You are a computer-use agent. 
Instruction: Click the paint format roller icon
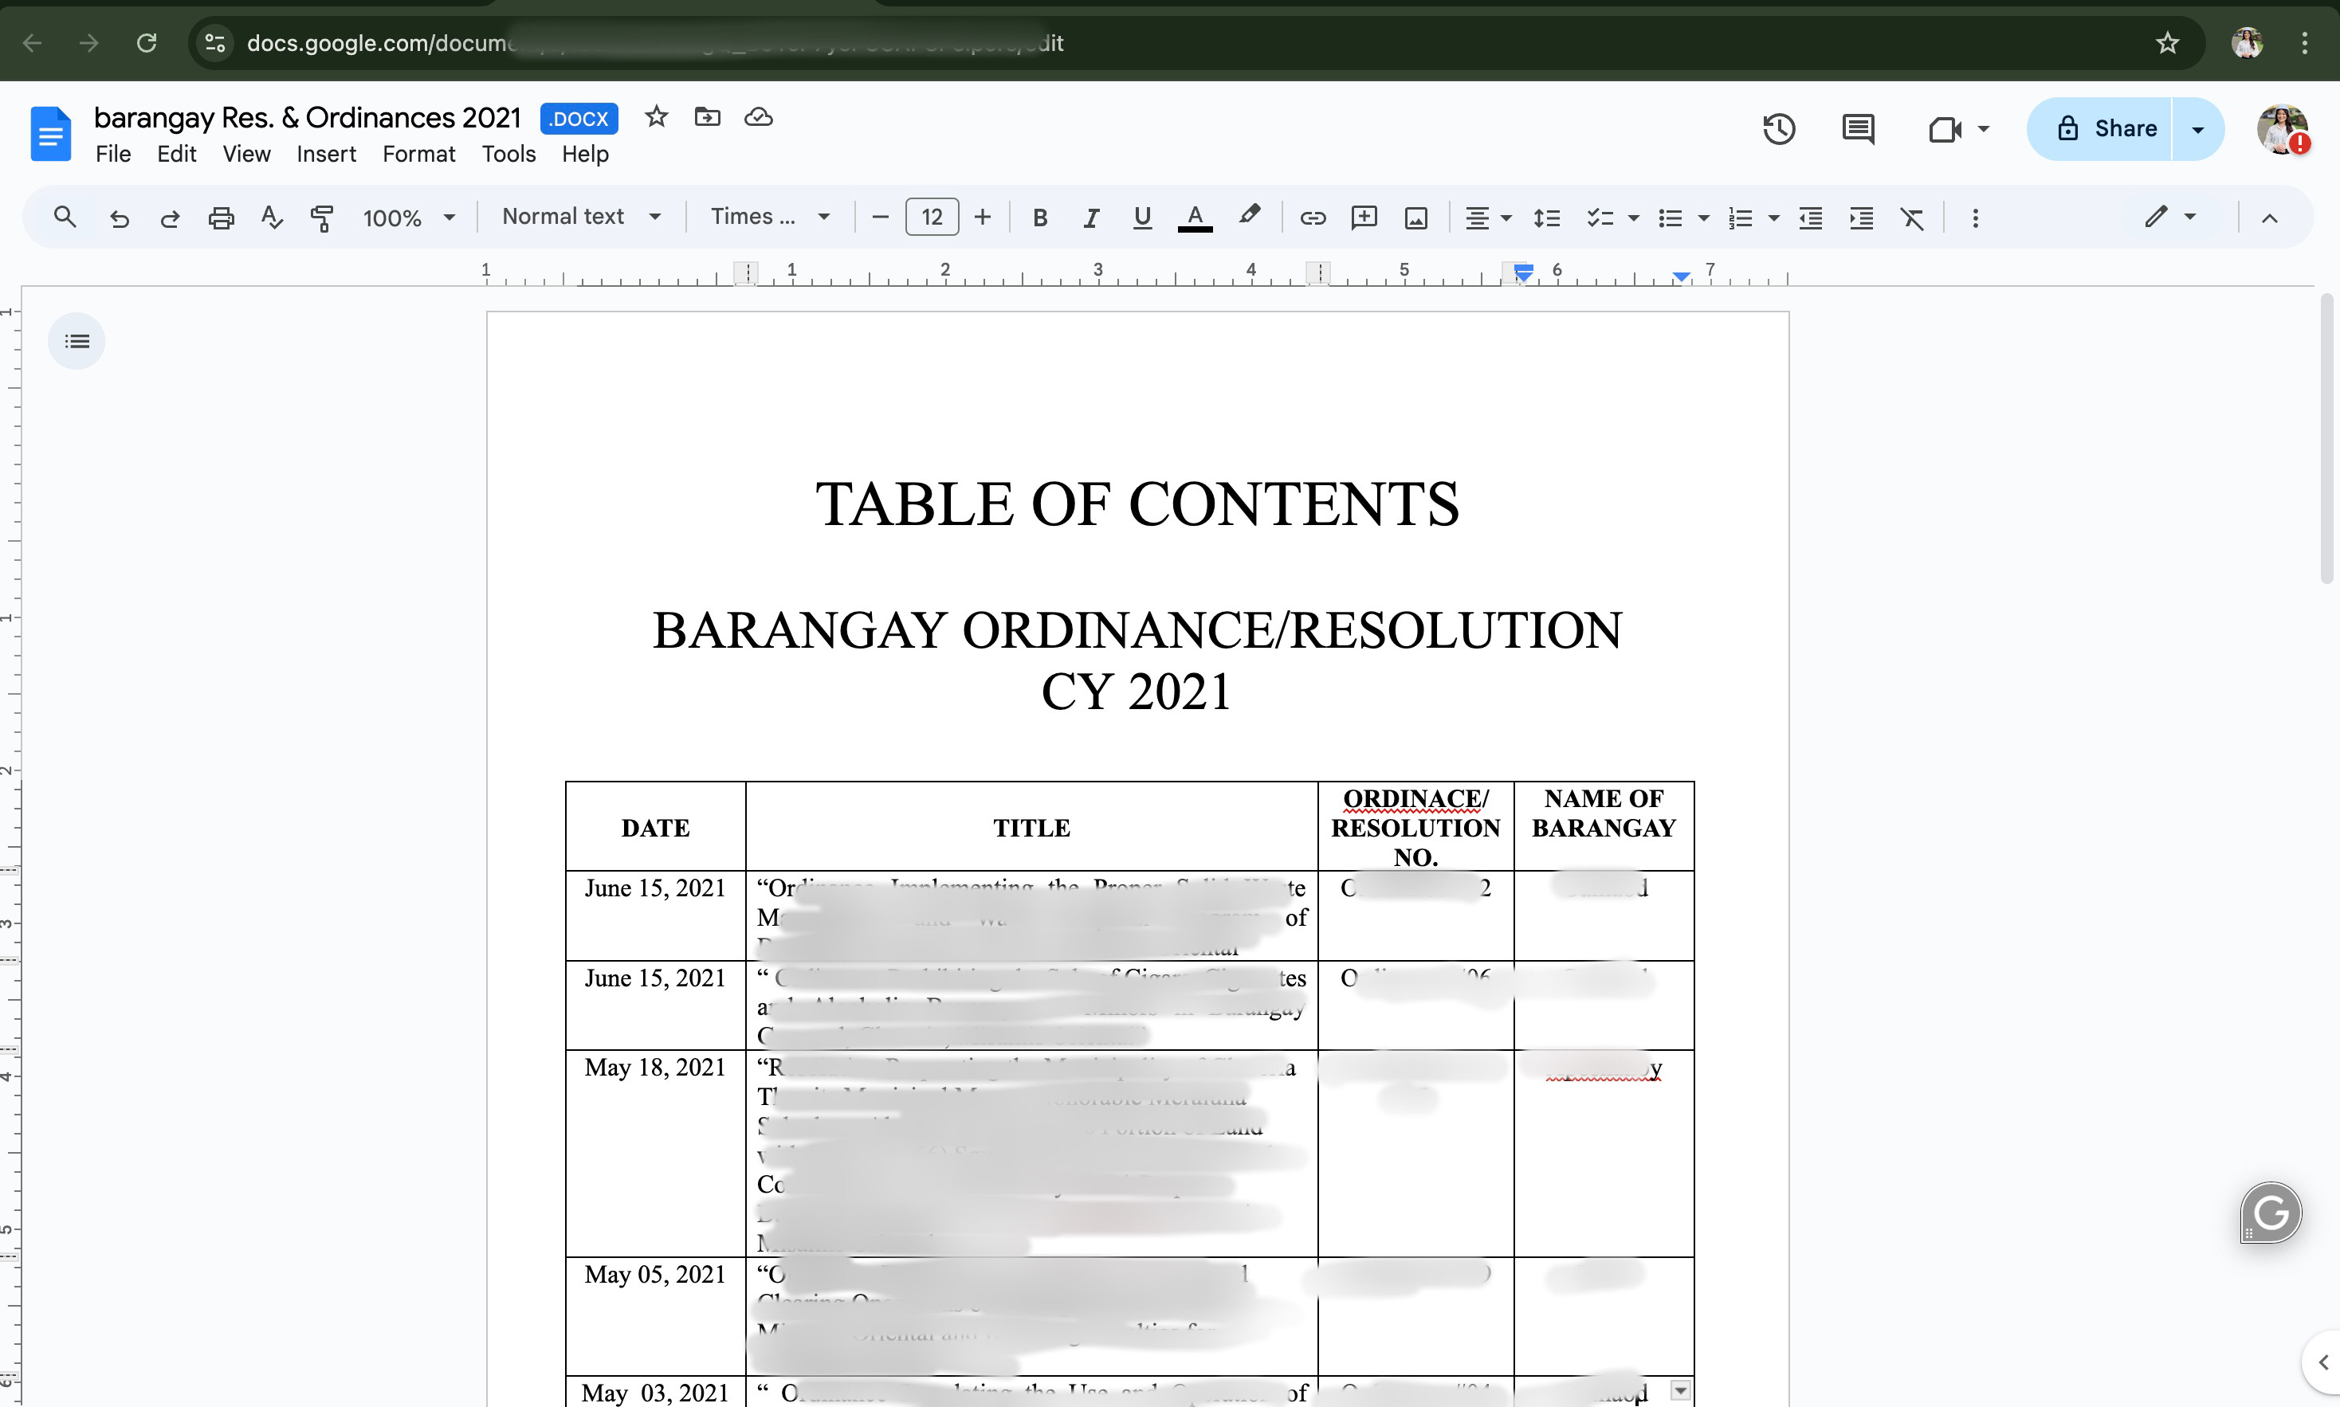[322, 218]
